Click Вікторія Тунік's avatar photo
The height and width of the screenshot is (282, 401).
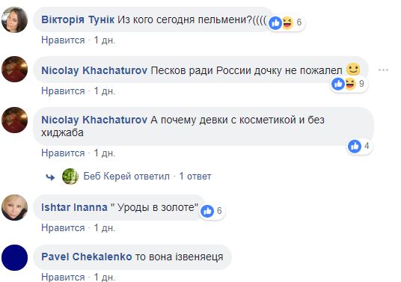[x=14, y=19]
